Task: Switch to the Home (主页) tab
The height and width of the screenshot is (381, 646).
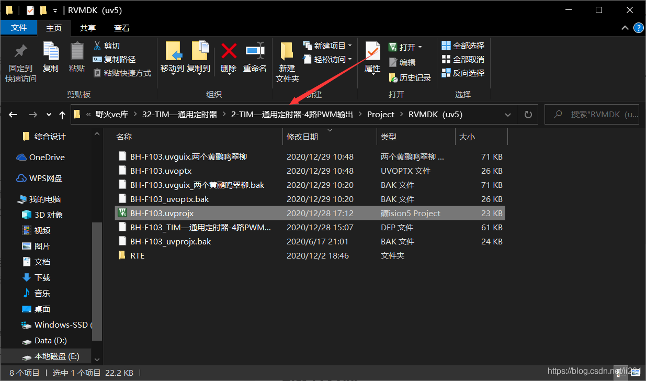Action: click(53, 28)
